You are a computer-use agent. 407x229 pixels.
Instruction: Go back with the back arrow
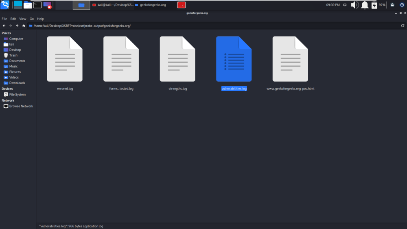4,26
